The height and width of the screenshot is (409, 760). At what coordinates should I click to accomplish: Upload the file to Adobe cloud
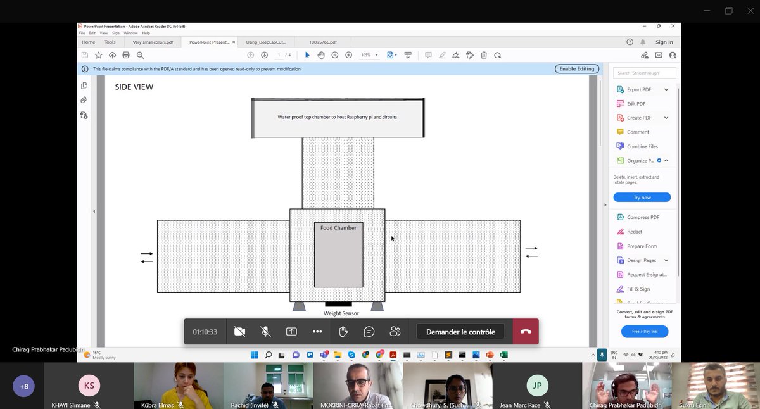tap(112, 55)
